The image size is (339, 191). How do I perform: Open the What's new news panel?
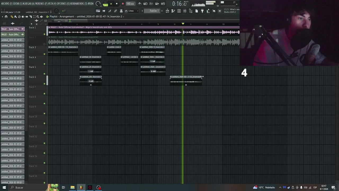[232, 11]
